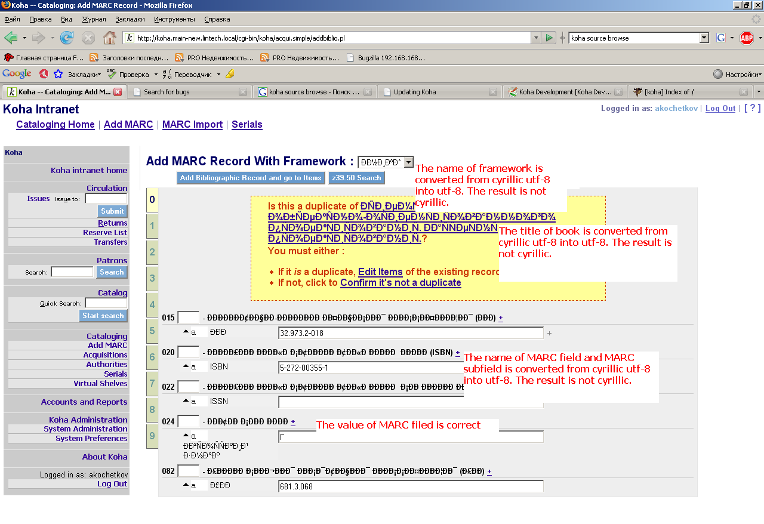Click the green Go arrow beside the URL
The image size is (764, 524).
pyautogui.click(x=549, y=38)
